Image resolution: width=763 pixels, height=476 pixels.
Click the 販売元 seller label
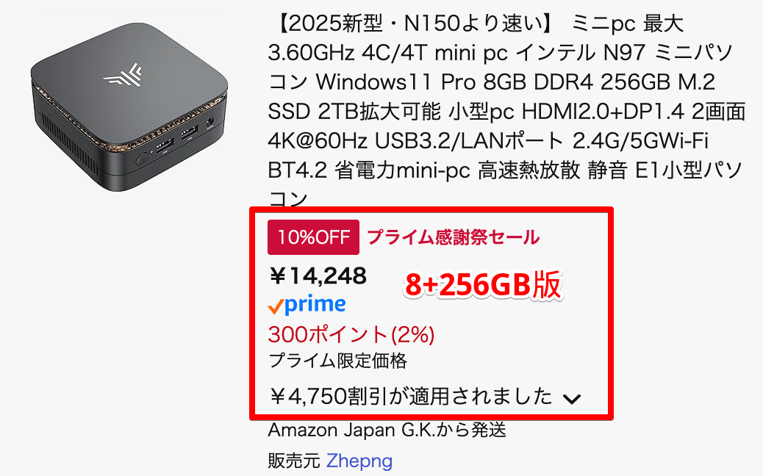pos(294,461)
